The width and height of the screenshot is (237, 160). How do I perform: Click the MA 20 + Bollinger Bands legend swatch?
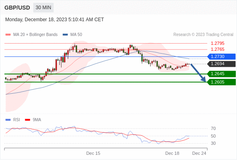[x=8, y=35]
